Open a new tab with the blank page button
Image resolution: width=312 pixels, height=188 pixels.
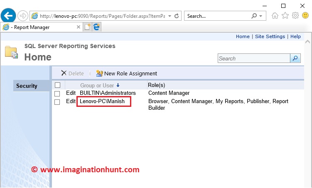point(87,27)
